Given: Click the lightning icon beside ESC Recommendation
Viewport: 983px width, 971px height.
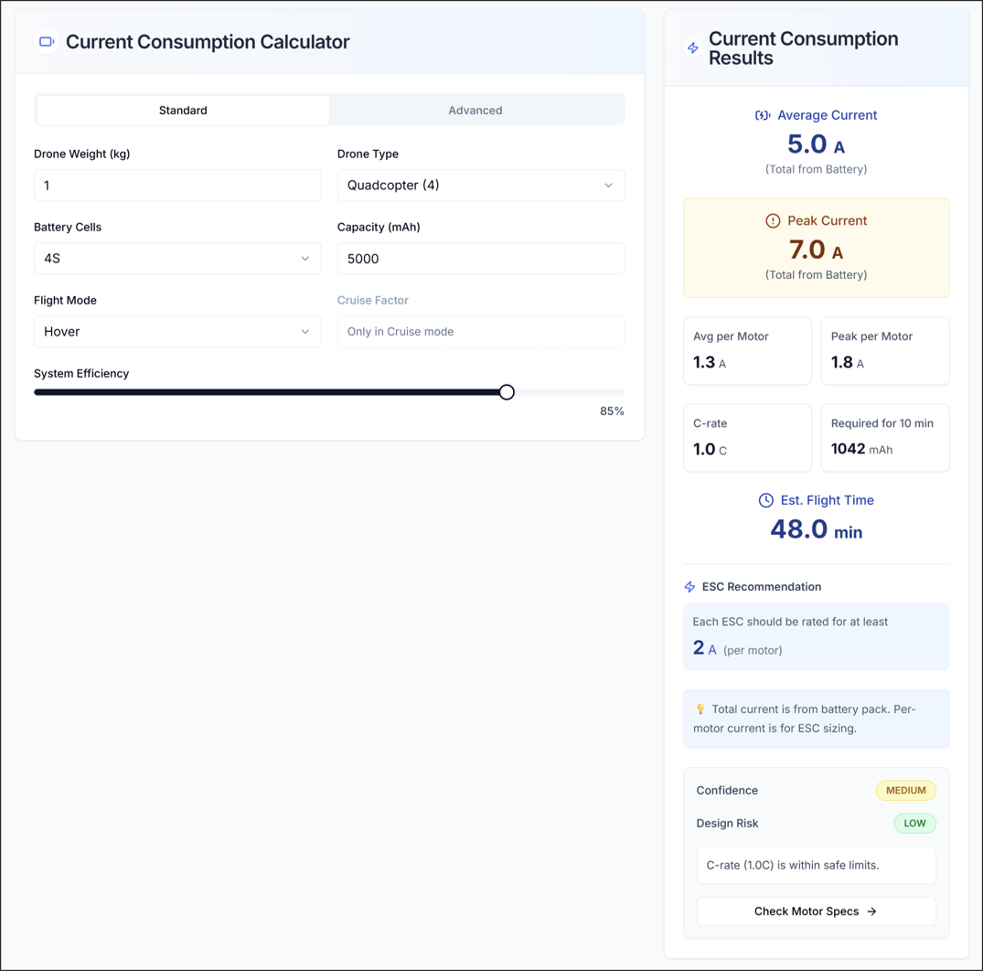Looking at the screenshot, I should [689, 586].
